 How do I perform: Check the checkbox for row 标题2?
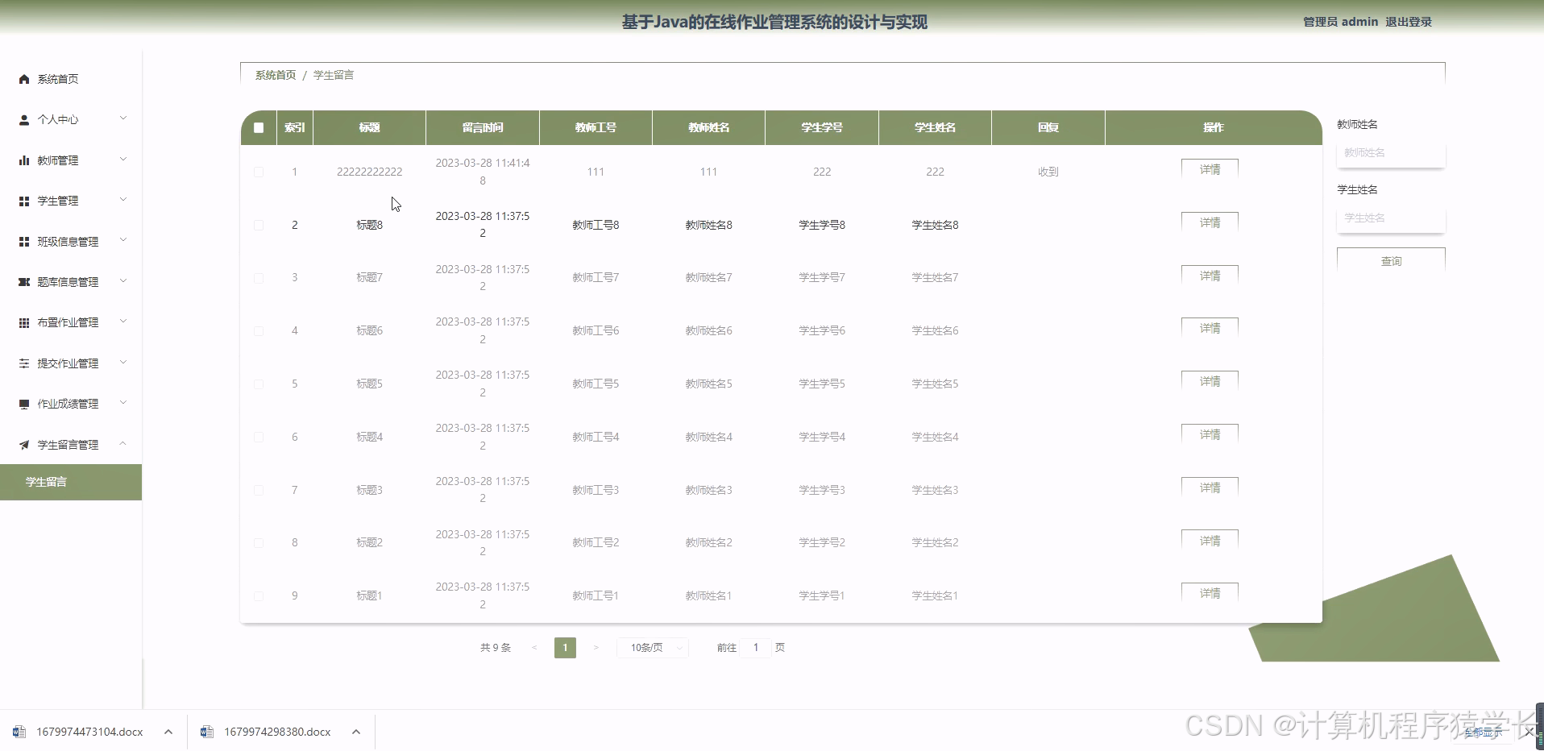pyautogui.click(x=259, y=543)
